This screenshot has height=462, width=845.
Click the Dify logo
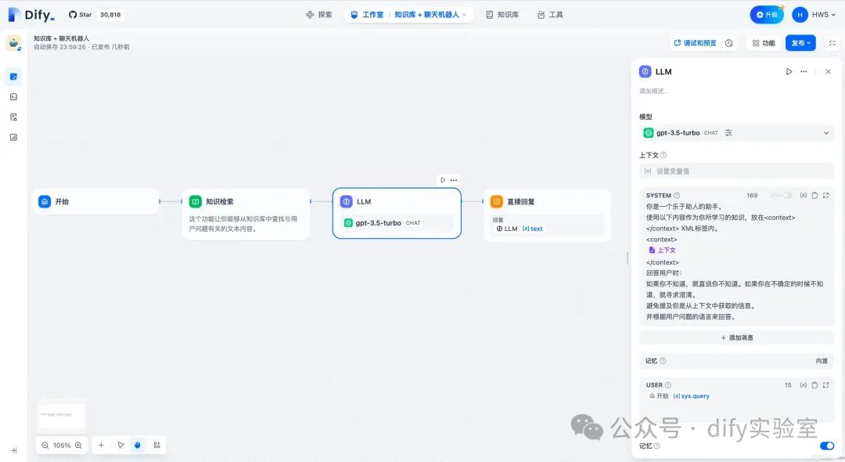(x=31, y=15)
